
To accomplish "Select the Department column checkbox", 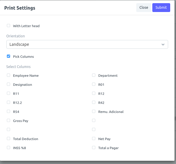I will coord(94,75).
